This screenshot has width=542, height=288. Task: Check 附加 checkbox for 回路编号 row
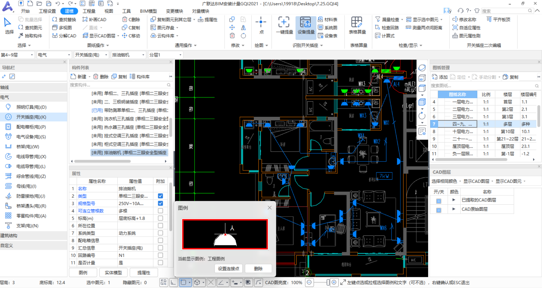(160, 255)
